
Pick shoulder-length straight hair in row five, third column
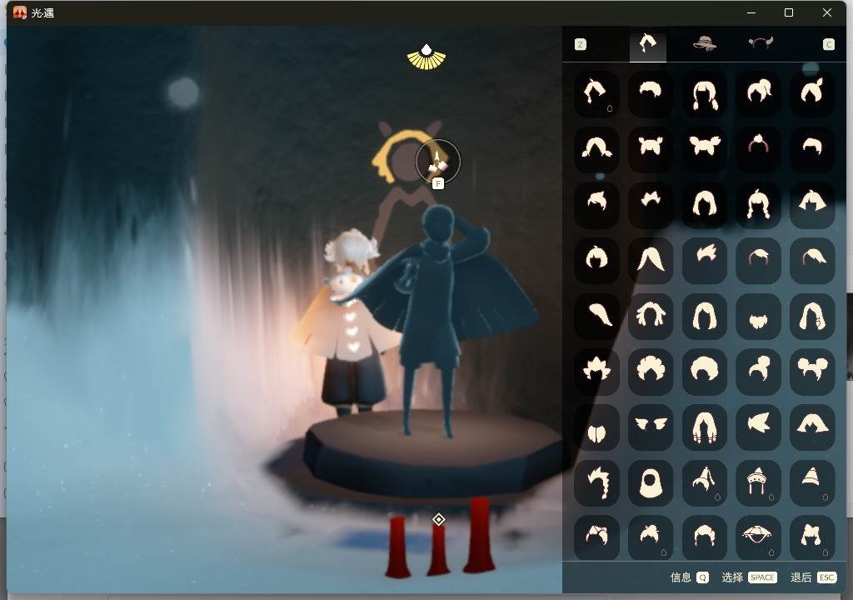[x=705, y=317]
